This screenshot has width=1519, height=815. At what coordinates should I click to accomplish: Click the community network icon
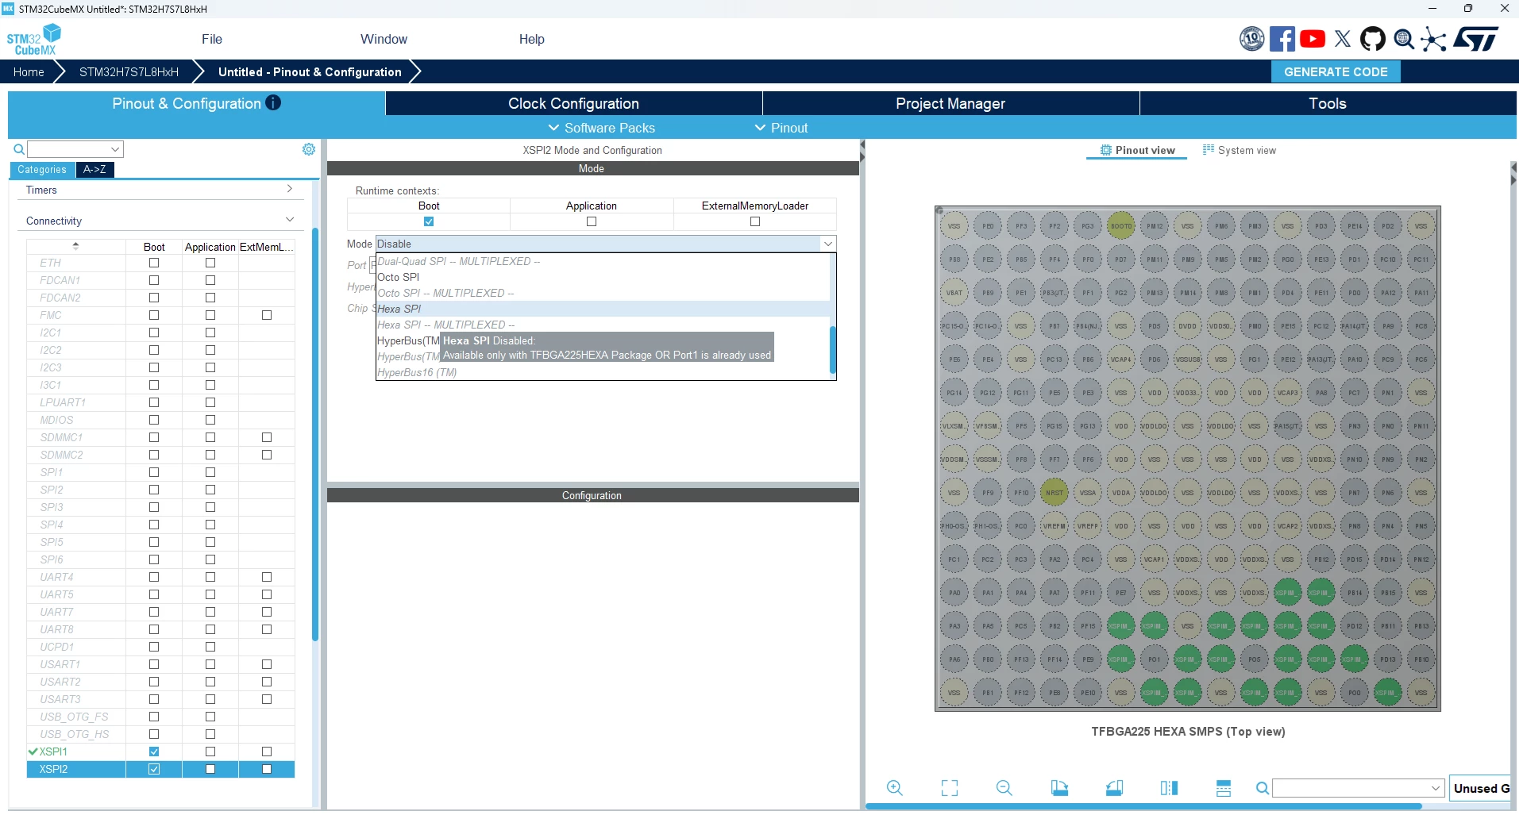pos(1434,39)
